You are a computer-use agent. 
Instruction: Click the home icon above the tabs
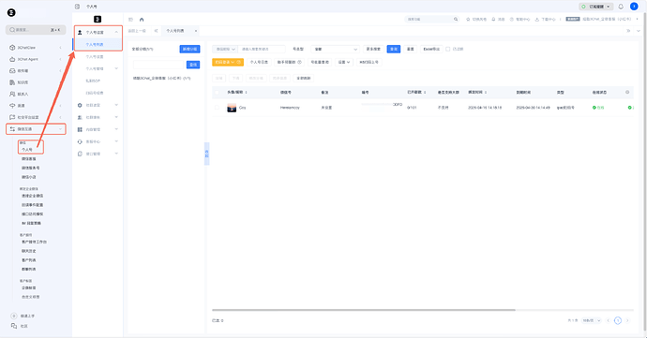click(142, 20)
